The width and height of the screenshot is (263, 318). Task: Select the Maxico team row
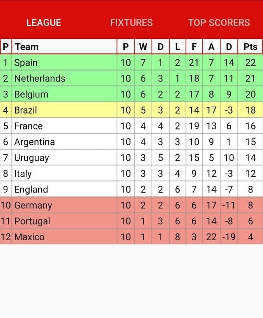[131, 237]
